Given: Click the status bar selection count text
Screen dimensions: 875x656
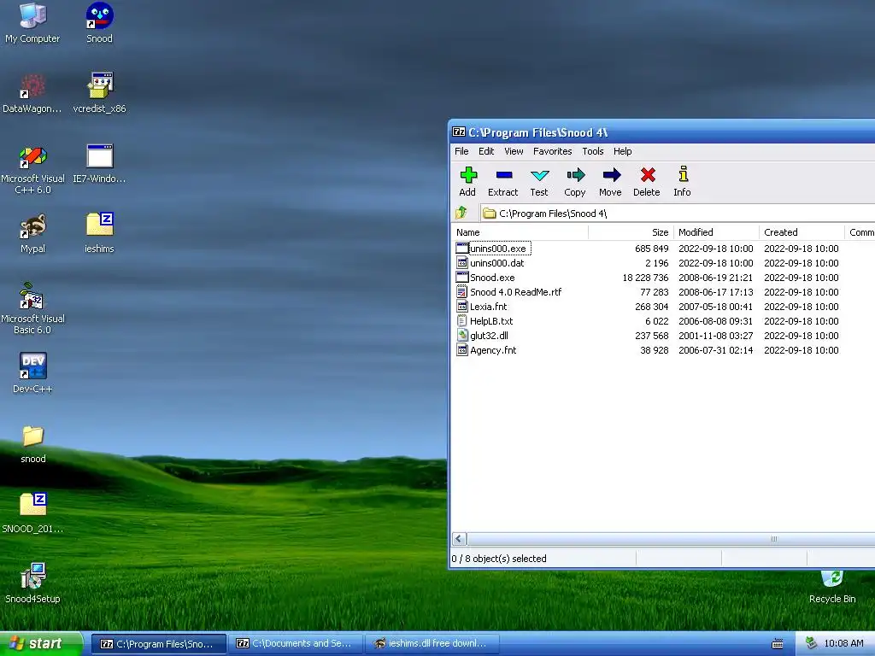Looking at the screenshot, I should coord(499,559).
